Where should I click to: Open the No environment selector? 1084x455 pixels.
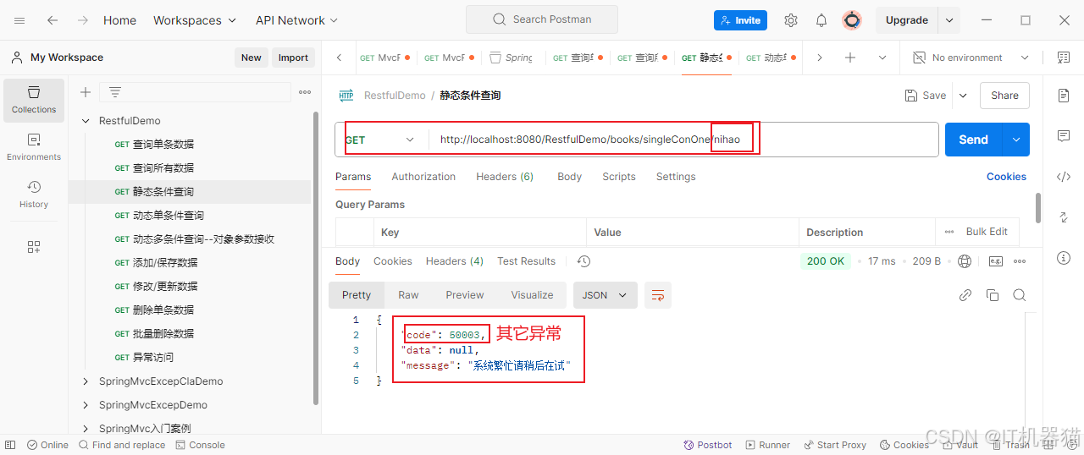pos(971,58)
